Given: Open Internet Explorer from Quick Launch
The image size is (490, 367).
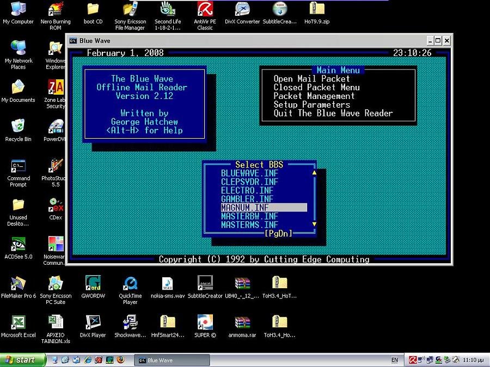Looking at the screenshot, I should click(87, 360).
